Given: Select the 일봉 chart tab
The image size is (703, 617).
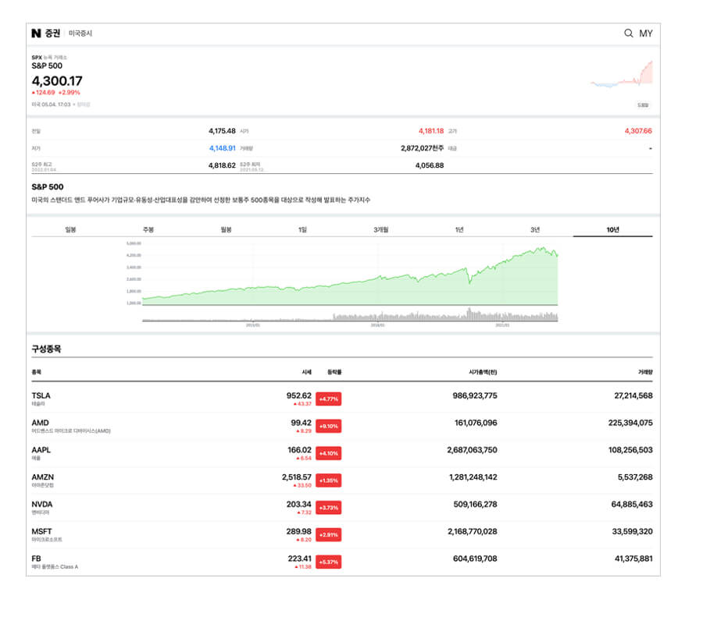Looking at the screenshot, I should pos(70,229).
